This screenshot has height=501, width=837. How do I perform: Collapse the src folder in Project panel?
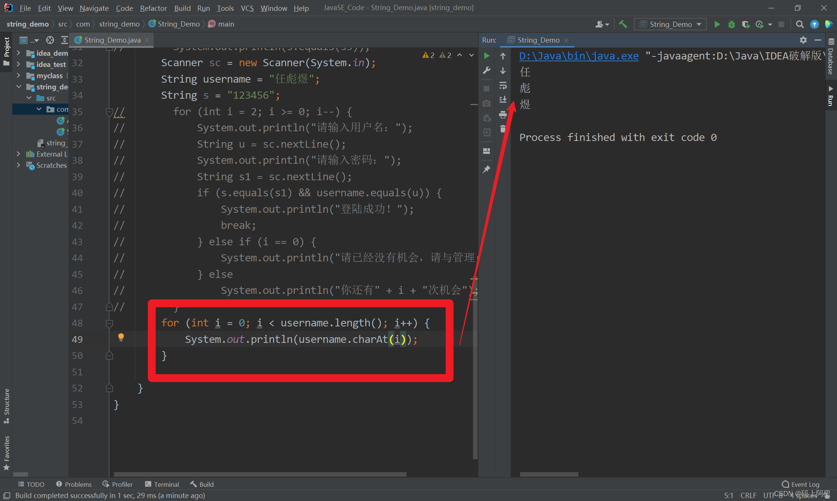pyautogui.click(x=29, y=98)
